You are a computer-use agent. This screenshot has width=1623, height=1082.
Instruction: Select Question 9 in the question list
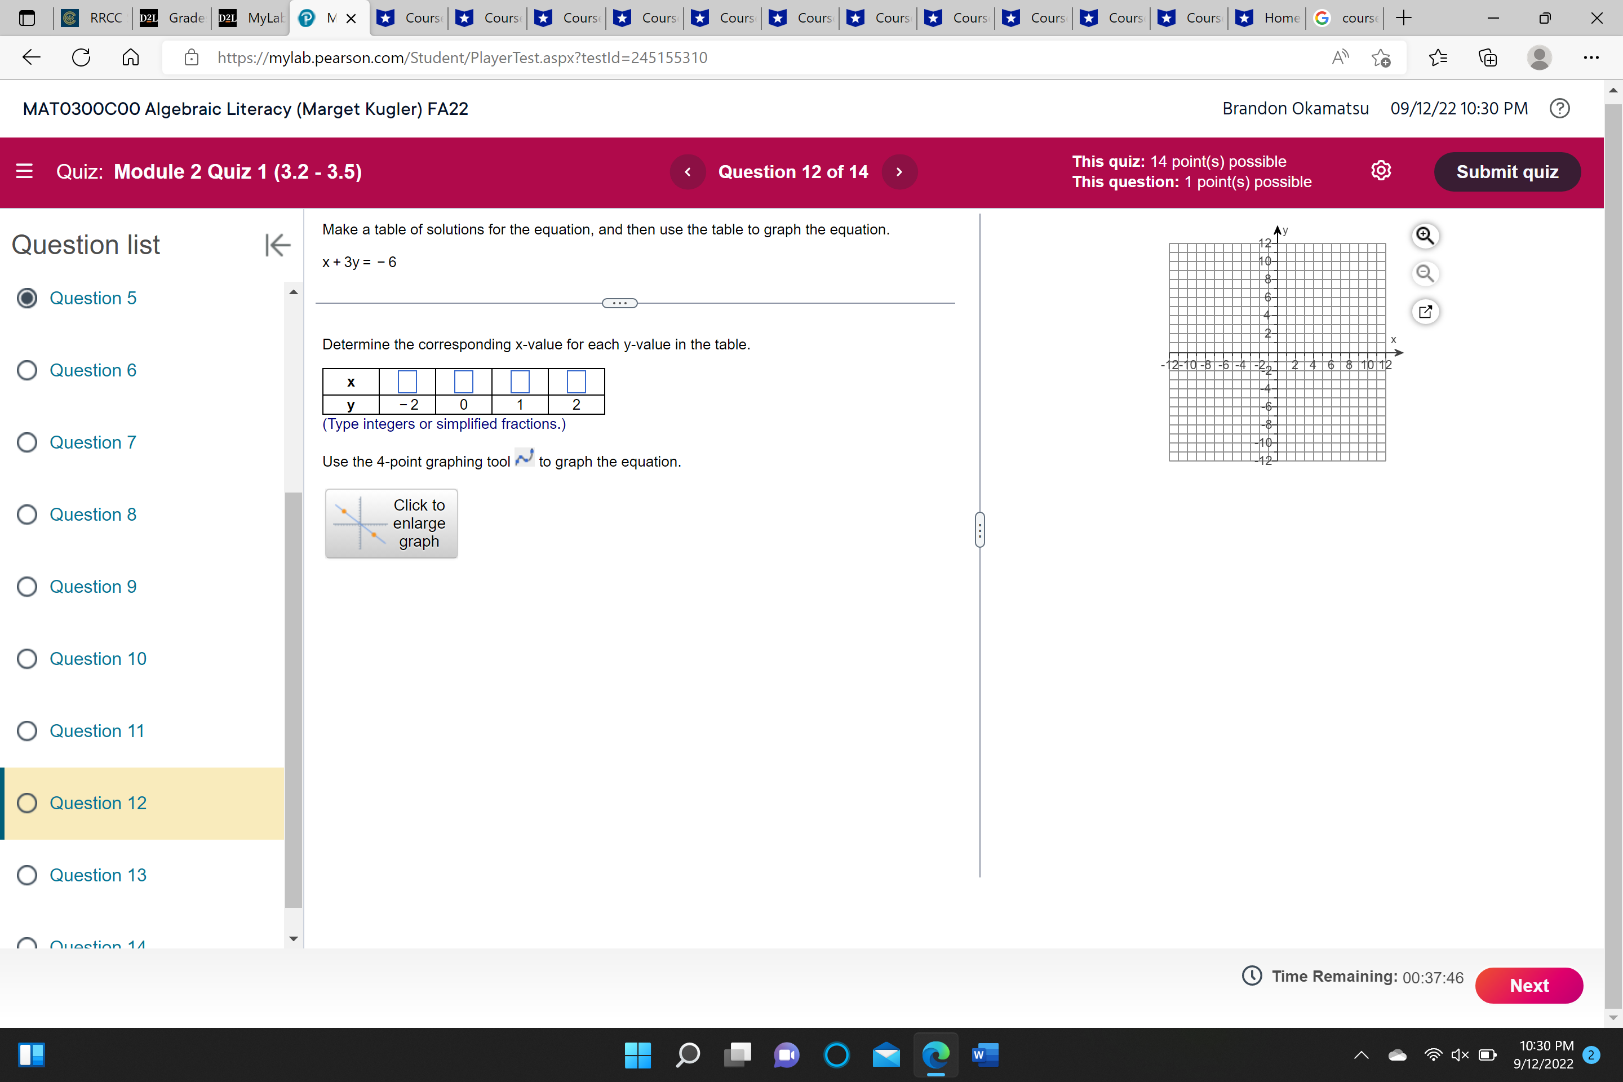pyautogui.click(x=93, y=586)
